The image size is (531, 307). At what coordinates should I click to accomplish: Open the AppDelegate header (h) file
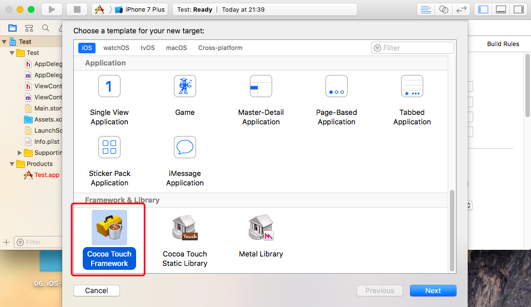pyautogui.click(x=44, y=64)
